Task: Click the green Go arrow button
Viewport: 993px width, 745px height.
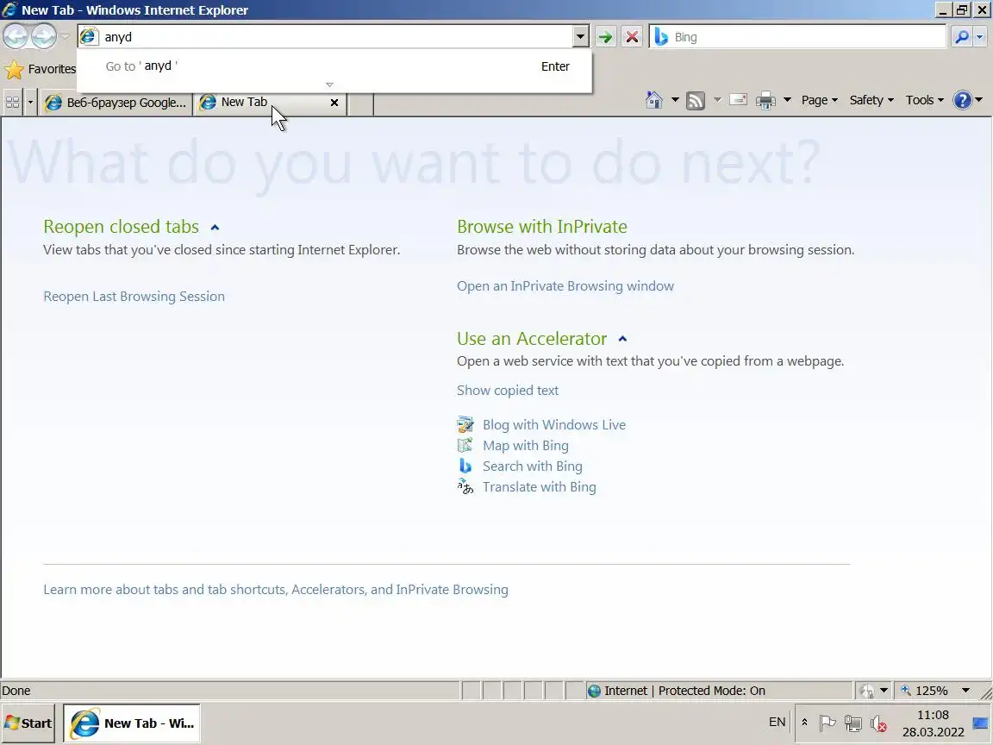Action: click(605, 37)
